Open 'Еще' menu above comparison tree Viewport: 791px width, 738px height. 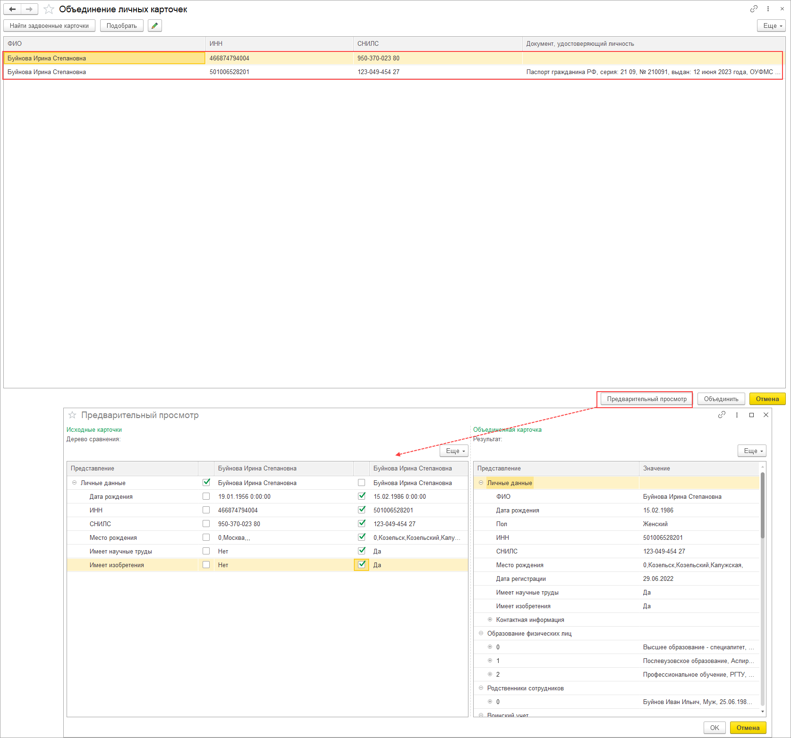coord(454,451)
